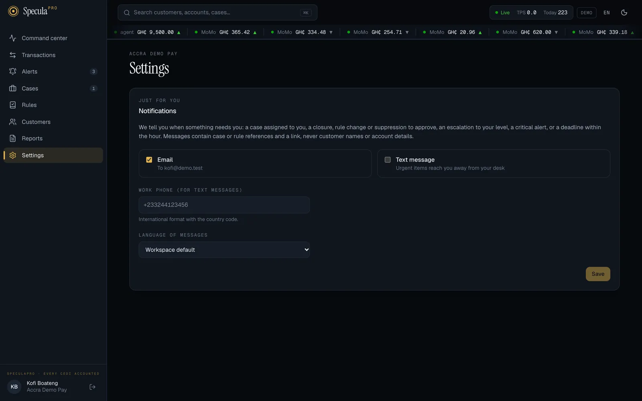
Task: Toggle dark mode moon icon
Action: point(624,12)
